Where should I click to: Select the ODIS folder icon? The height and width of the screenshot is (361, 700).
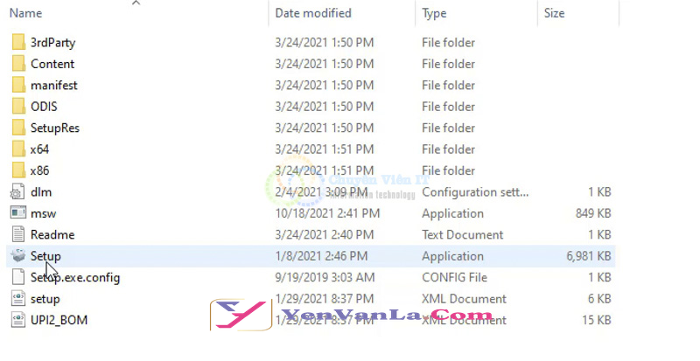pyautogui.click(x=18, y=107)
